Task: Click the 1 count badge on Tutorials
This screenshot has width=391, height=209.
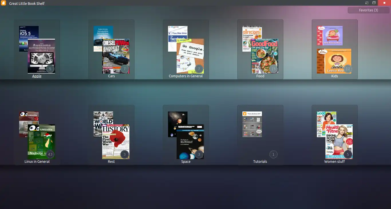Action: click(x=273, y=155)
